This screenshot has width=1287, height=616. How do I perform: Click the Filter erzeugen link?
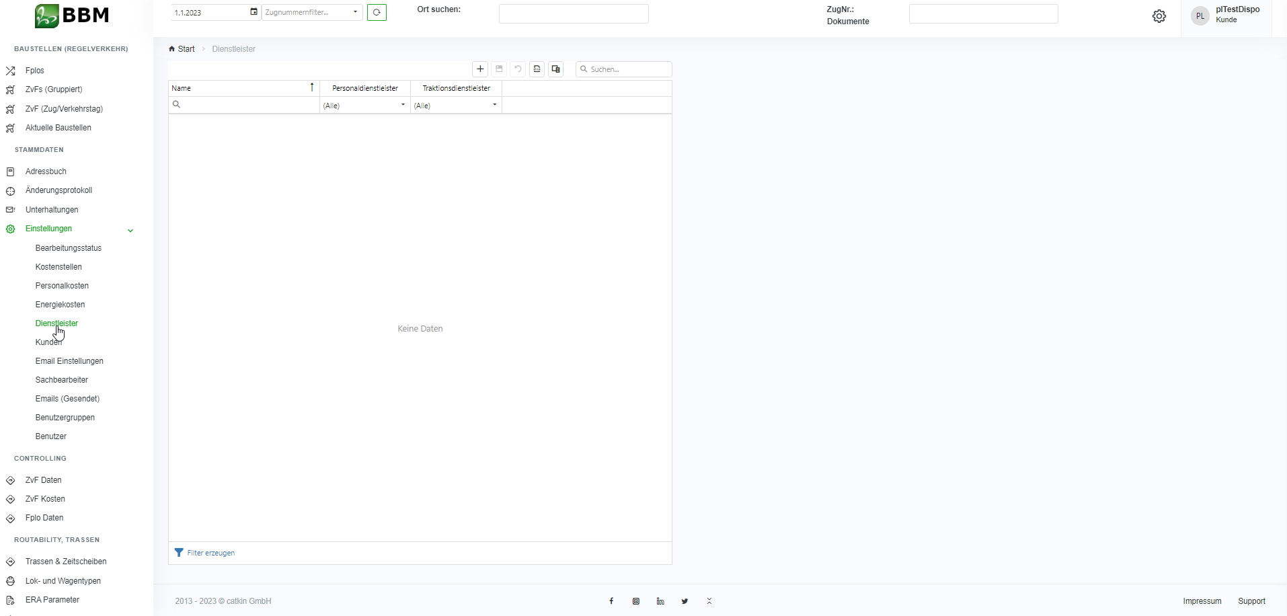[210, 553]
